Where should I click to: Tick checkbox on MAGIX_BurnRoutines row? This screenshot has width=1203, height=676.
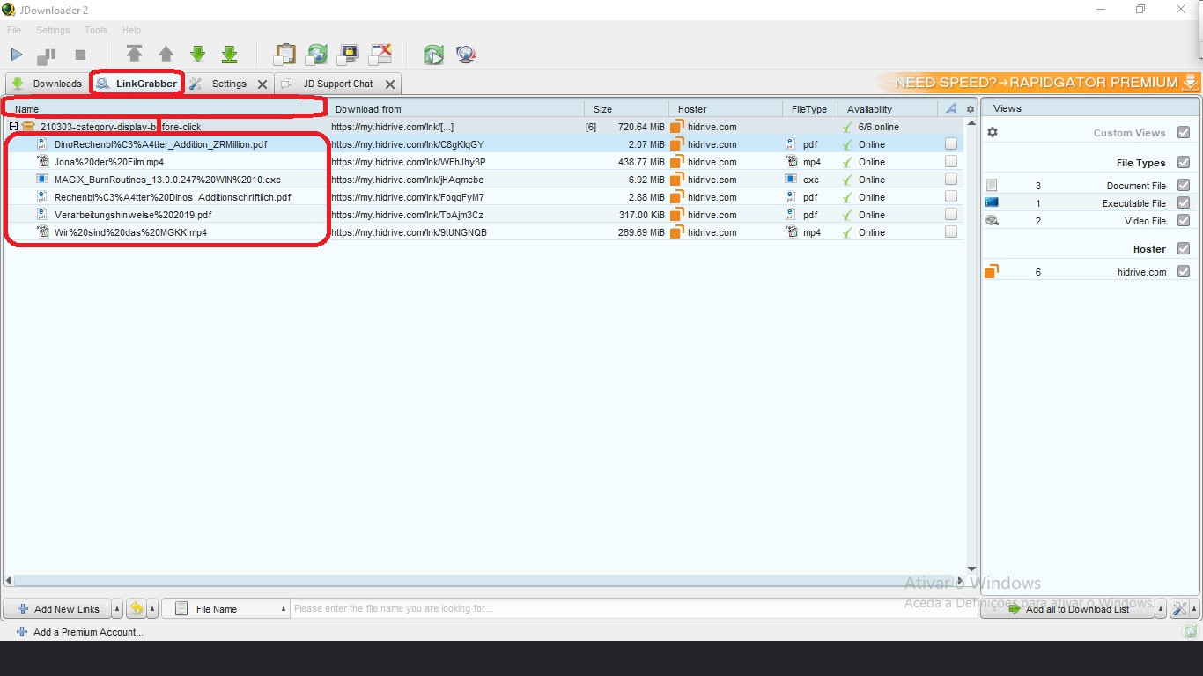coord(951,179)
